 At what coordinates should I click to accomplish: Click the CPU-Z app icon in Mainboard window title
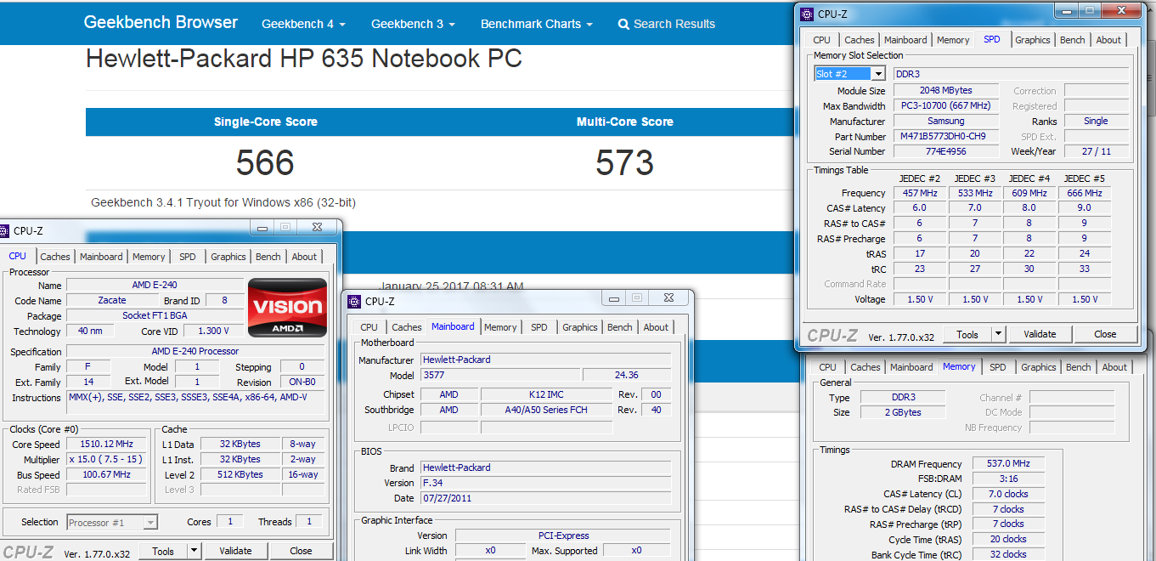(x=354, y=301)
